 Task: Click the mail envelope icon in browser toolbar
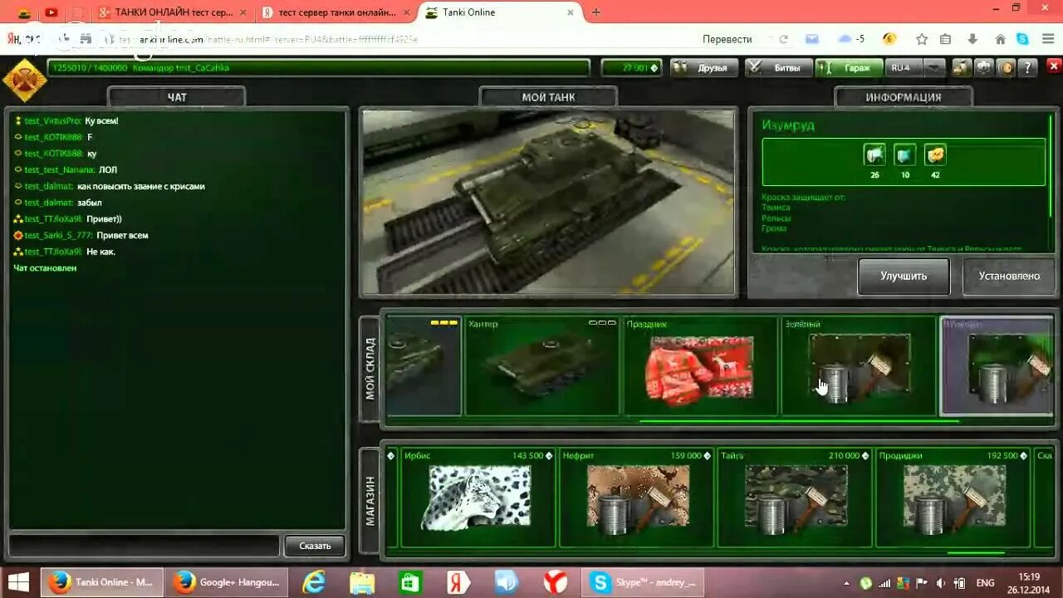pos(812,39)
